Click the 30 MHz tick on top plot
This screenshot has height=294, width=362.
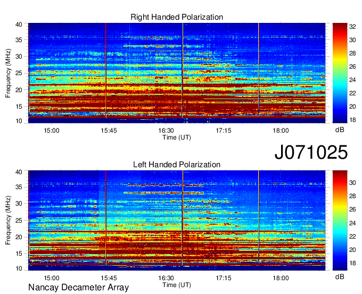coord(19,56)
